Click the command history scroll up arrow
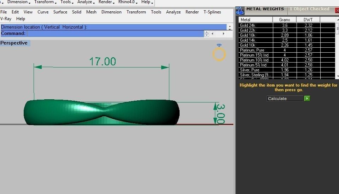 [230, 26]
